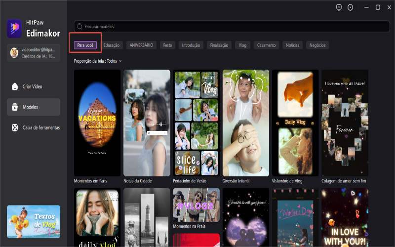Open the feedback message icon
Viewport: 395px width, 247px height.
(x=339, y=7)
